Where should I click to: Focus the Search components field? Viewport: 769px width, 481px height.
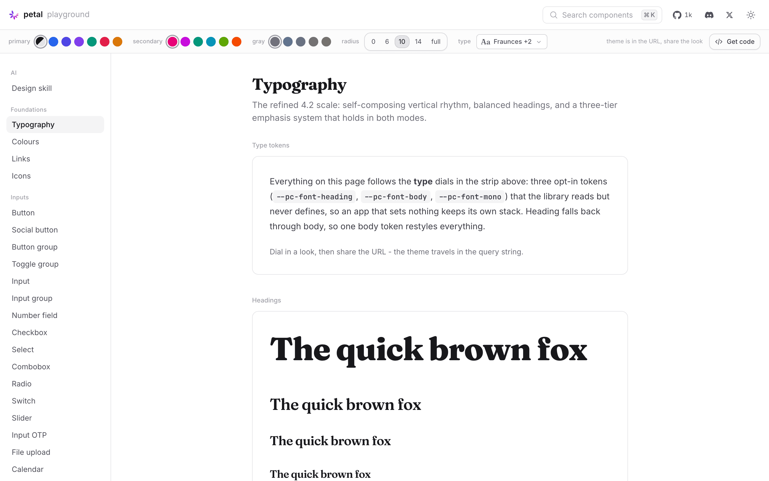coord(602,15)
